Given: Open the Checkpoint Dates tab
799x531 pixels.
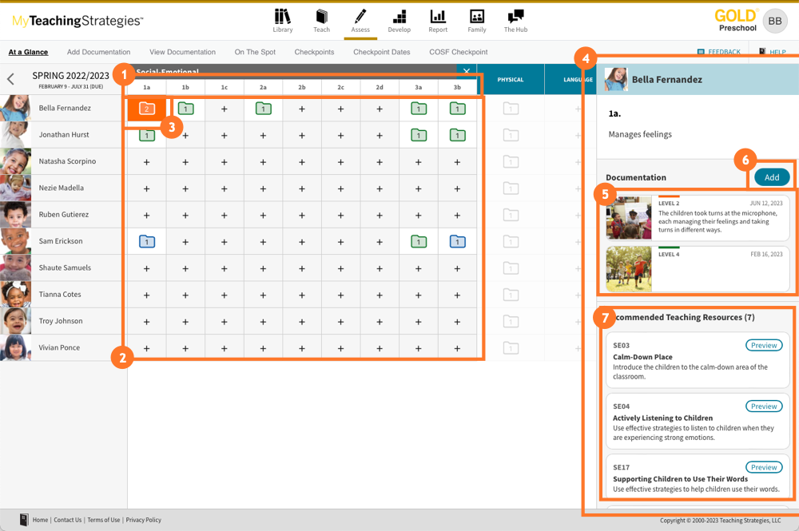Looking at the screenshot, I should tap(381, 51).
